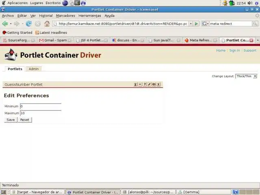Open back history dropdown arrow

point(11,24)
